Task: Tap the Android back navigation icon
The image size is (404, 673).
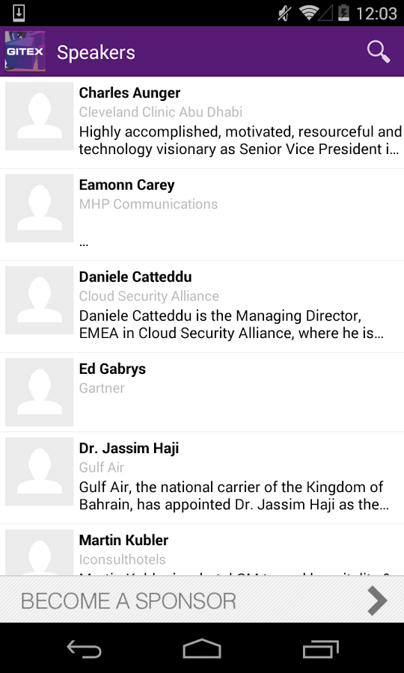Action: click(x=84, y=648)
